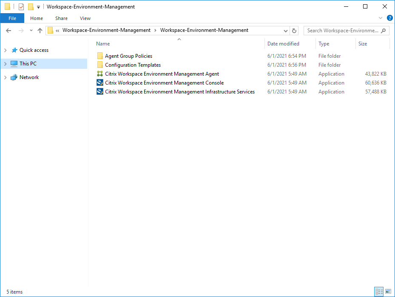The height and width of the screenshot is (297, 395).
Task: Click the search Workspace-Environment-Management field
Action: coord(342,31)
